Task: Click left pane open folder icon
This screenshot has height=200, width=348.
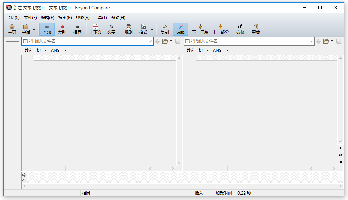Action: point(165,41)
